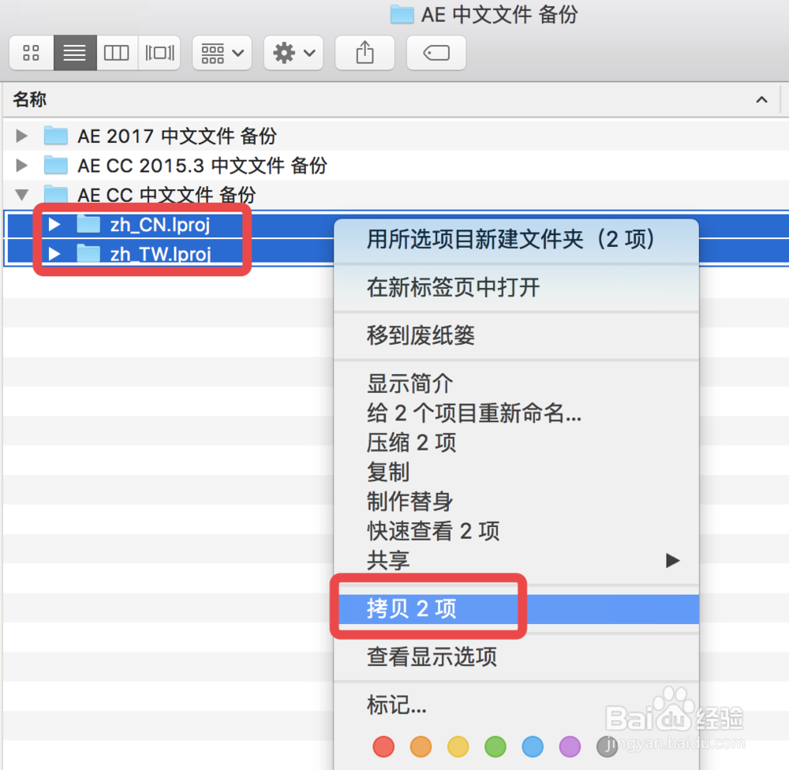
Task: Choose 快速查看 2 项
Action: click(x=516, y=531)
